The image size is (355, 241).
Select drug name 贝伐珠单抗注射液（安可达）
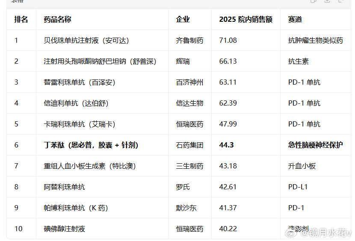tap(86, 41)
